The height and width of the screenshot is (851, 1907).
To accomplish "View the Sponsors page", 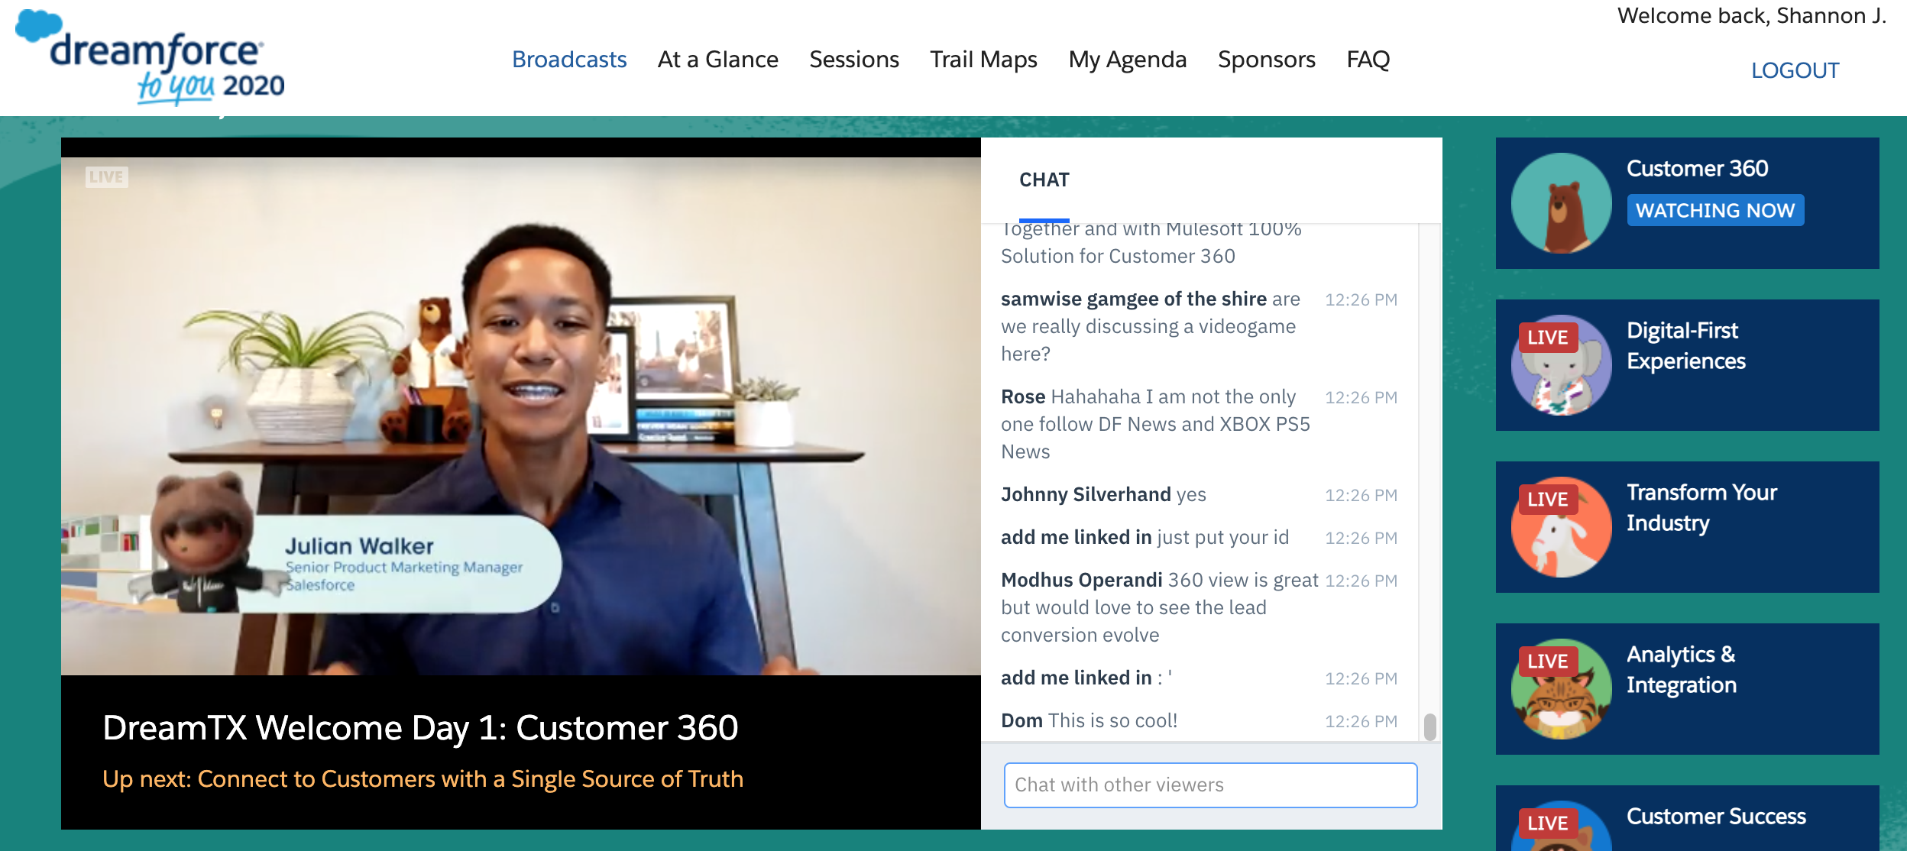I will [1266, 60].
